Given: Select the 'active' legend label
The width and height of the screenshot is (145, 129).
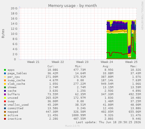Looking at the screenshot, I should (x=13, y=115).
